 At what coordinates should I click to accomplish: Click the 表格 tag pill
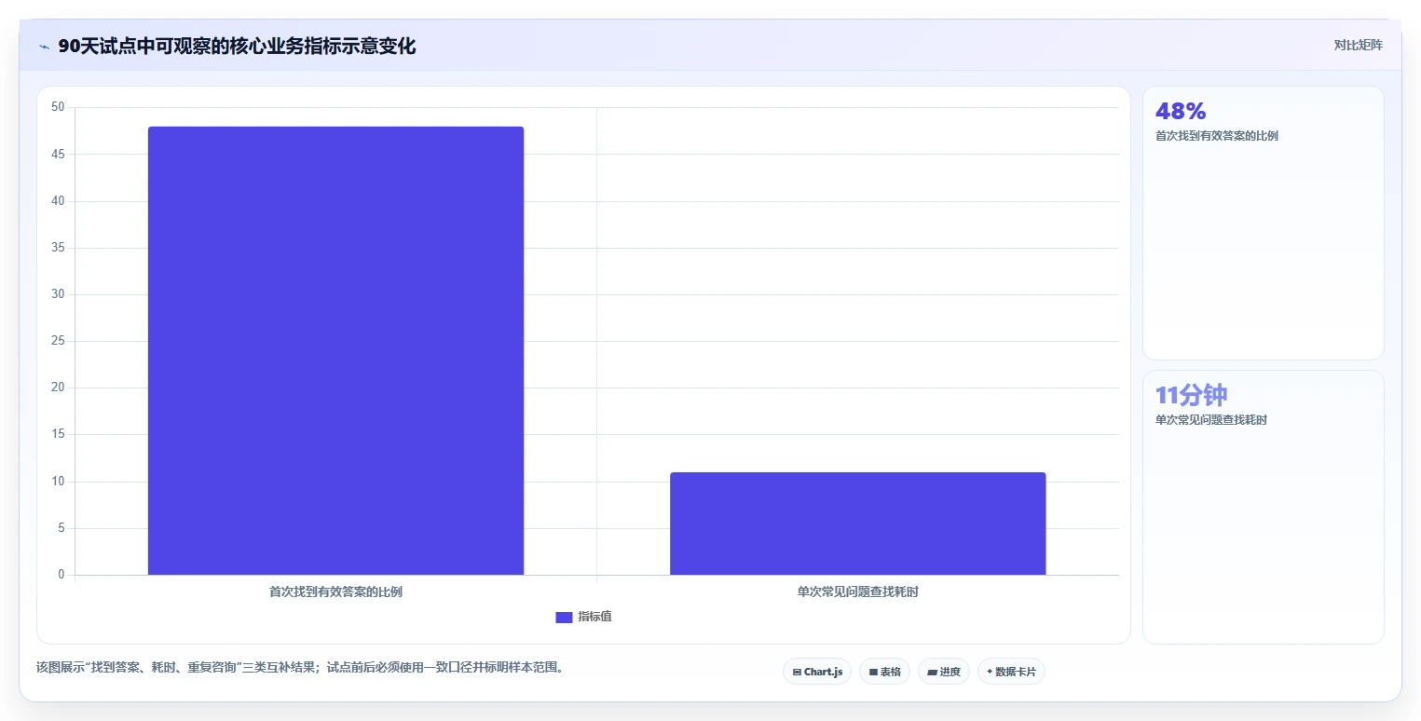tap(884, 672)
